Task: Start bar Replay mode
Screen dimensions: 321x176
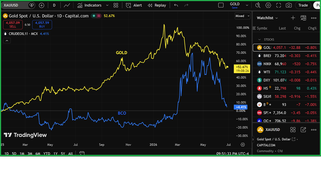Action: tap(157, 5)
